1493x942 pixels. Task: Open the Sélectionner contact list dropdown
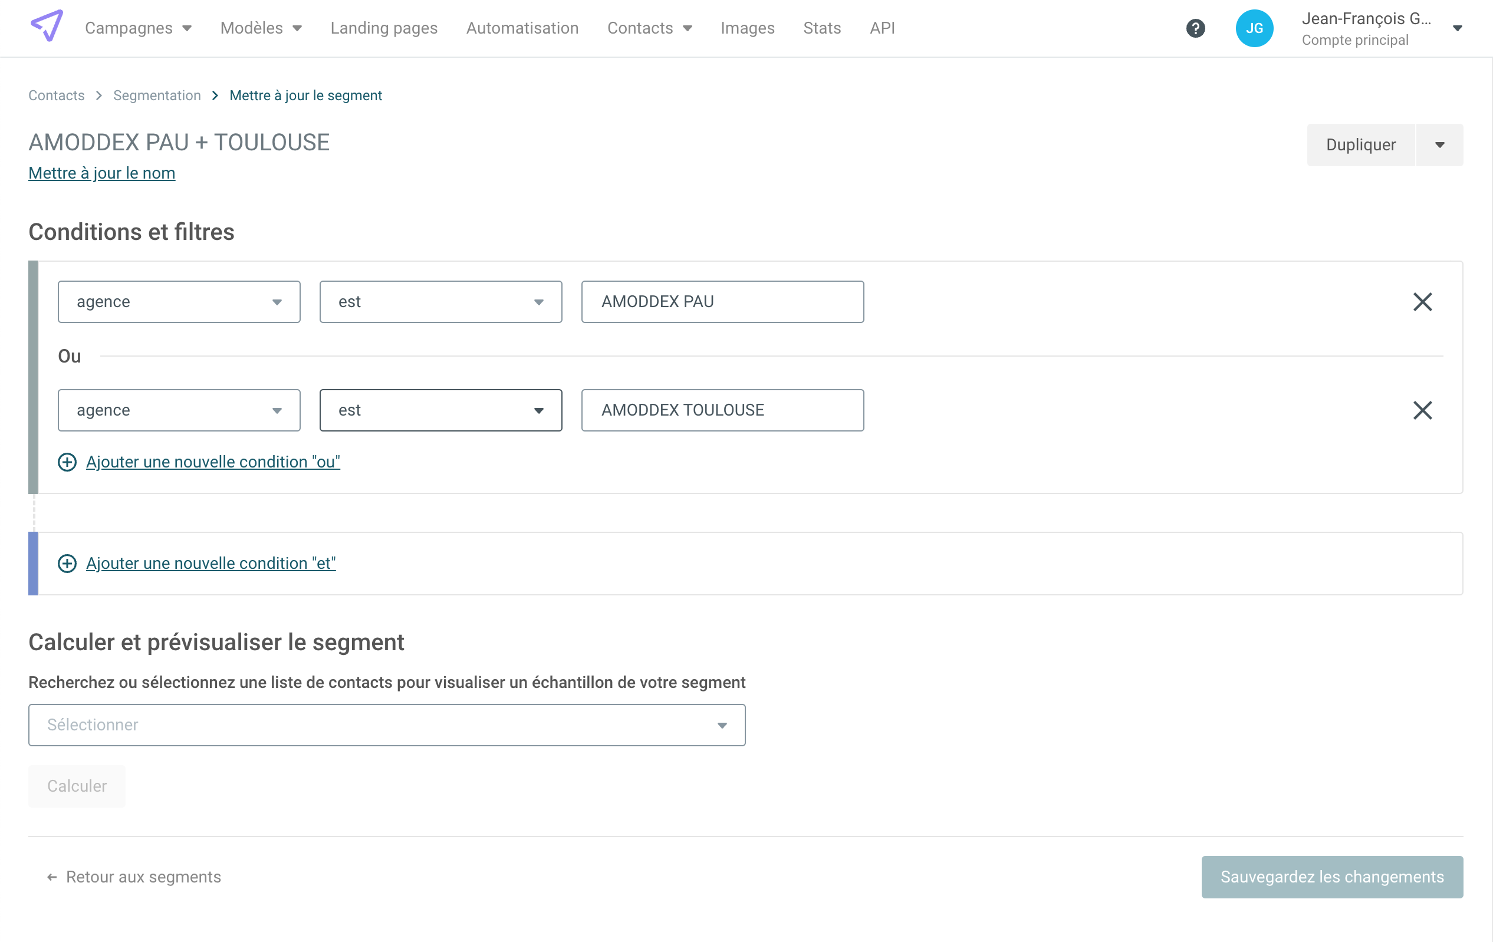tap(386, 725)
